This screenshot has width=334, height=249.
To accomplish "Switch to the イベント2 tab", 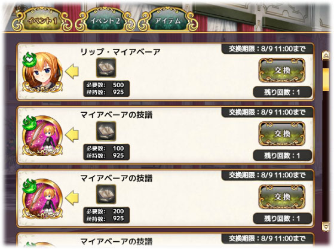I will (x=105, y=20).
